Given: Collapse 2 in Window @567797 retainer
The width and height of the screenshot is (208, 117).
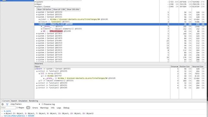Looking at the screenshot, I should (x=42, y=76).
